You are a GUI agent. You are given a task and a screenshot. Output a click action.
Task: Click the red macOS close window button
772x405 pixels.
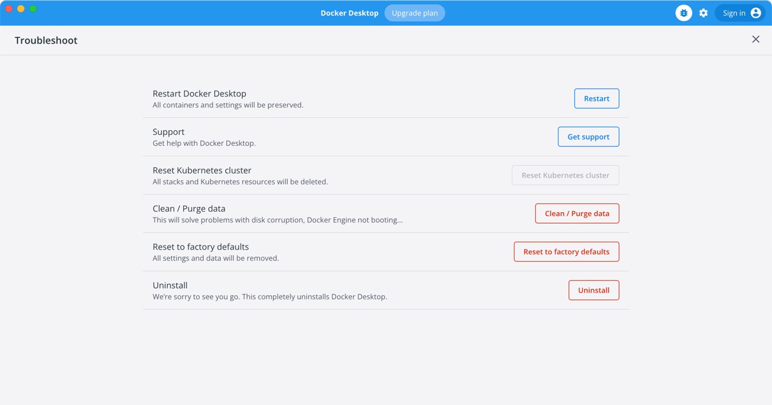9,9
